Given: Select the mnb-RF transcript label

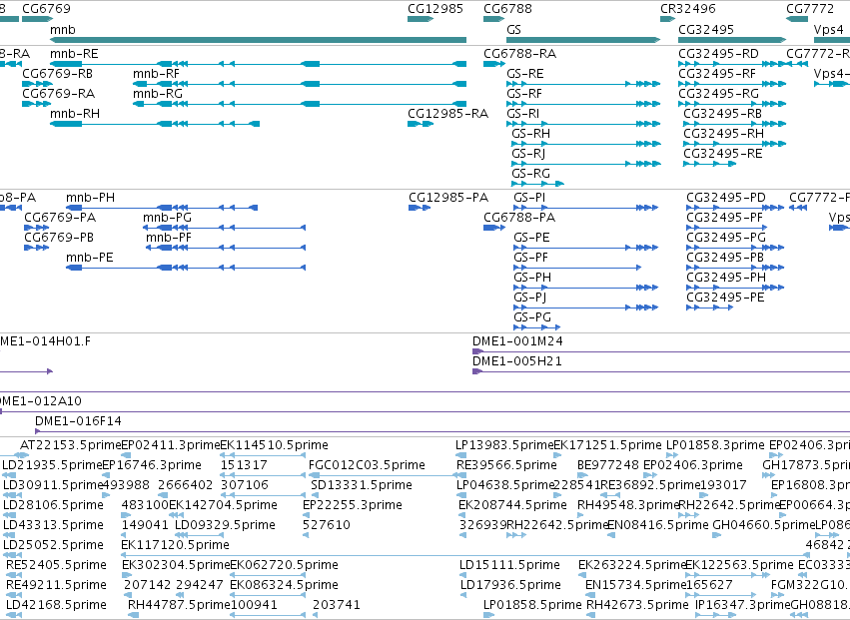Looking at the screenshot, I should pyautogui.click(x=156, y=74).
